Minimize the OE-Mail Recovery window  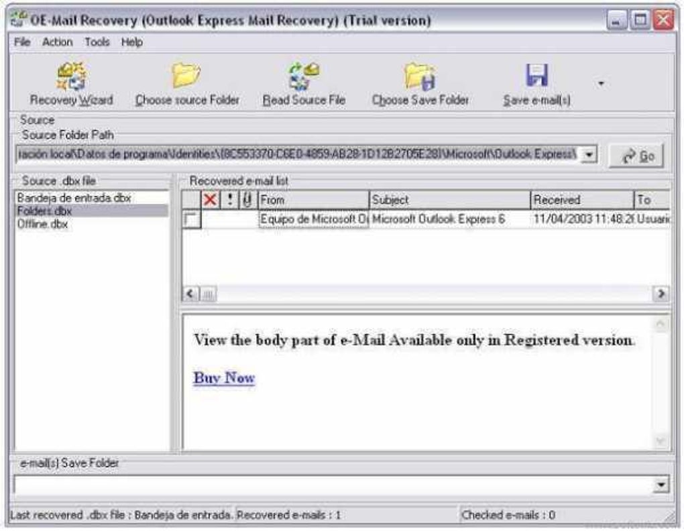pos(616,19)
